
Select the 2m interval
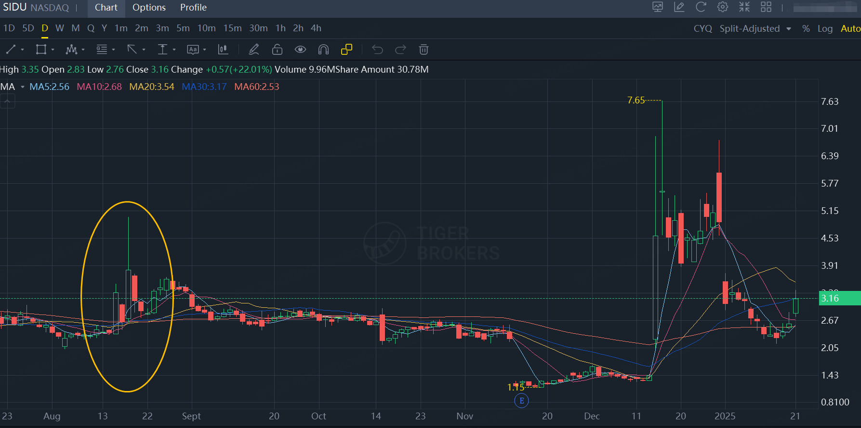142,28
